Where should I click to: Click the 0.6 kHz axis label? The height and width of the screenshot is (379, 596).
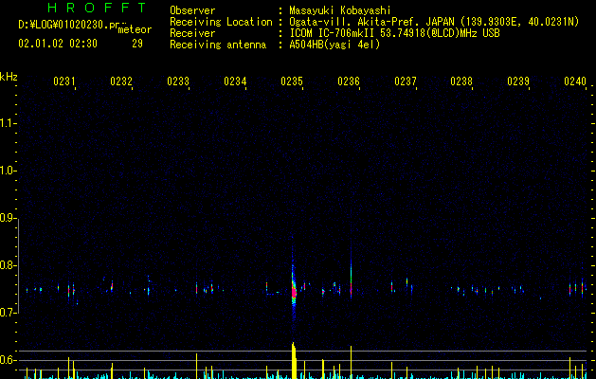pos(7,360)
